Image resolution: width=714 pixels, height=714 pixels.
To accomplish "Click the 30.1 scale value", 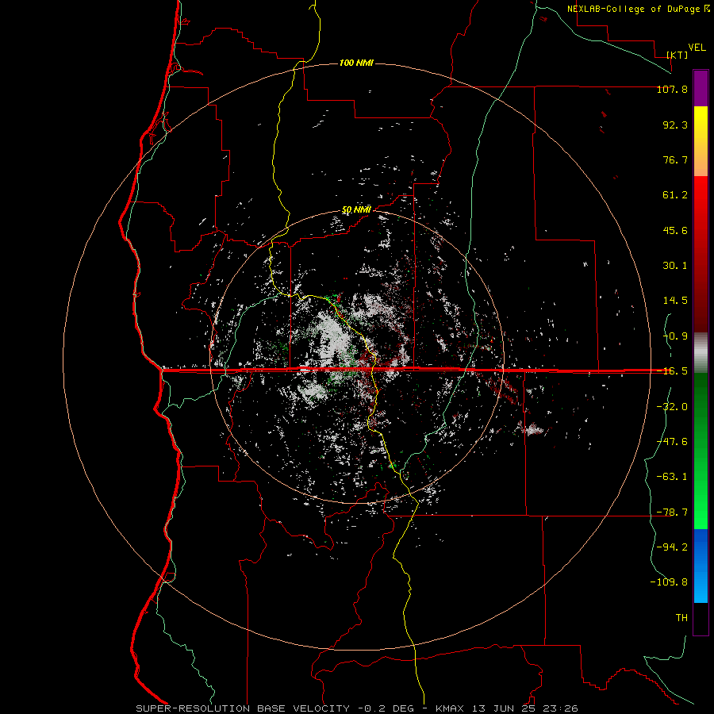I will click(675, 266).
